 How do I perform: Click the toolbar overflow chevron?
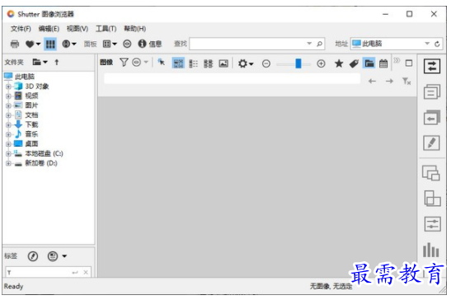pyautogui.click(x=397, y=60)
